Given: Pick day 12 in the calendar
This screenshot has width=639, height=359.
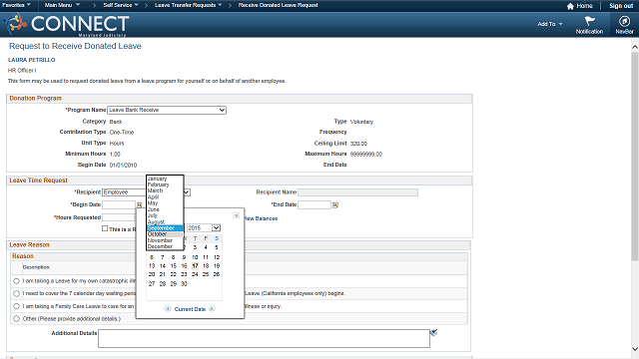Looking at the screenshot, I should pos(217,257).
